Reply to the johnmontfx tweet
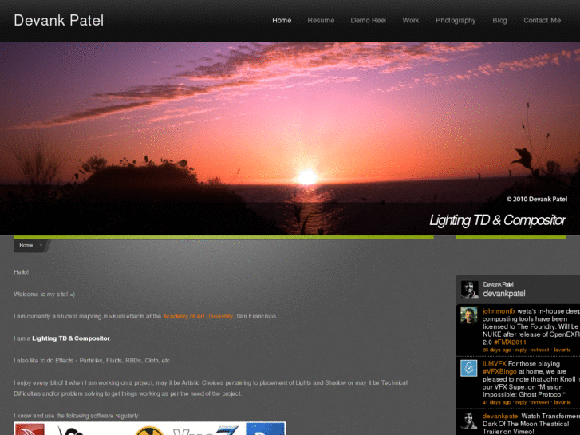 pos(521,350)
